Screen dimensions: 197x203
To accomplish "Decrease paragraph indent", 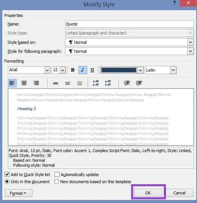I will pos(127,83).
